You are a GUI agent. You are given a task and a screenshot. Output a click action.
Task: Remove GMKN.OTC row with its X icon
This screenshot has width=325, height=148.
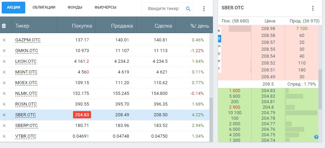point(4,51)
